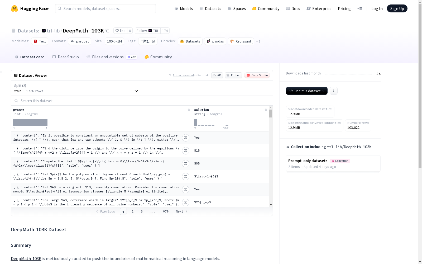
Task: Click the Sign Up button
Action: [x=397, y=8]
